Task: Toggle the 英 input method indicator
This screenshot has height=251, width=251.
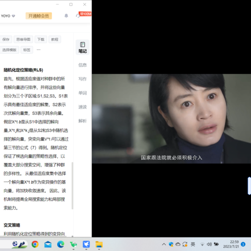Action: click(x=193, y=244)
